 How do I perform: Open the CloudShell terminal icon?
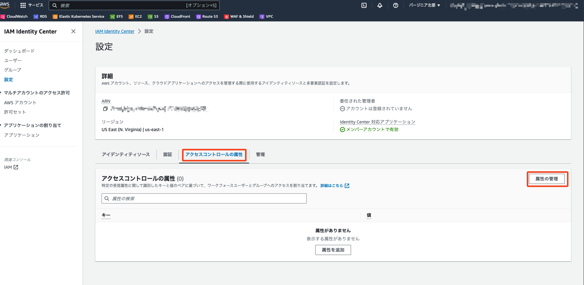(x=364, y=5)
